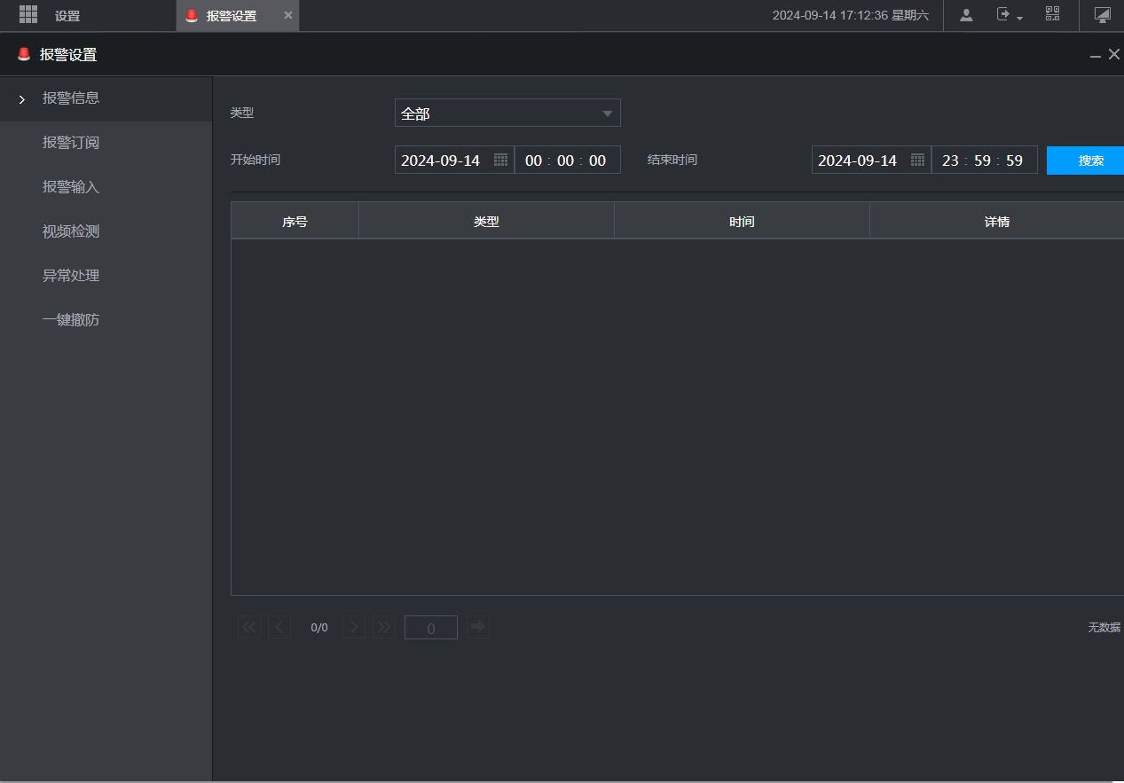Minimize the 报警设置 panel

[1096, 55]
